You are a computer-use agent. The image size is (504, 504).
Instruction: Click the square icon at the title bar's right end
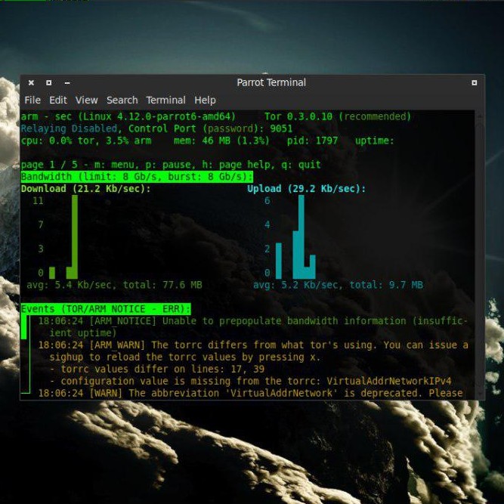coord(474,83)
